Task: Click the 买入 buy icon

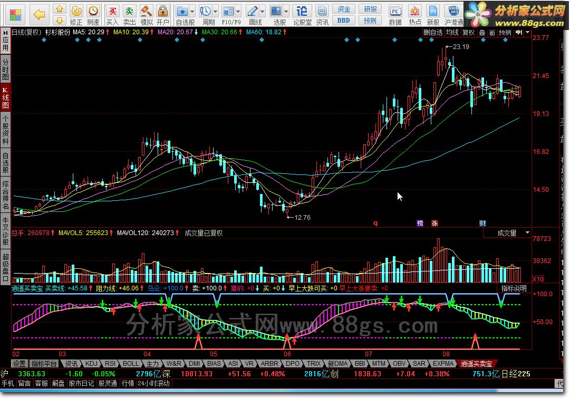Action: [x=113, y=11]
